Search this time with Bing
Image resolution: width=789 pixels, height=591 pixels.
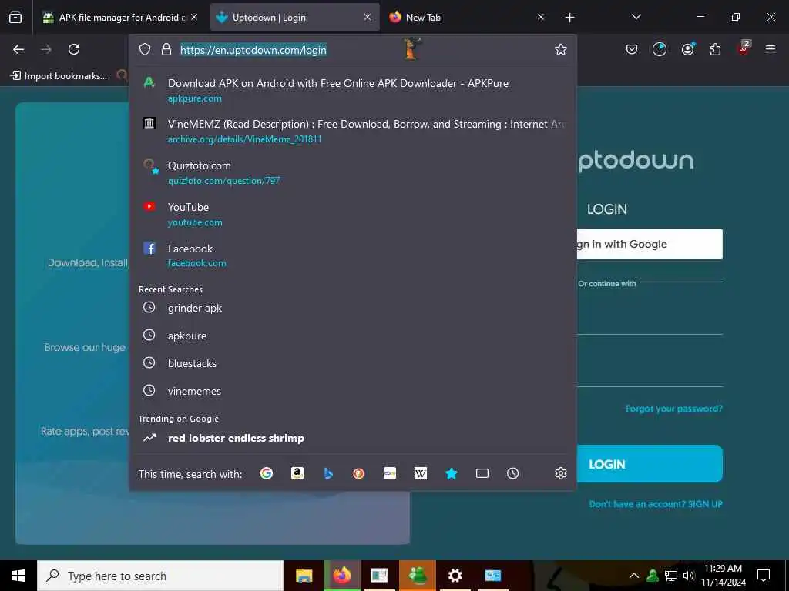328,473
